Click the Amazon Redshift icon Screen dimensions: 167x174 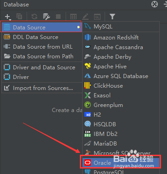click(88, 38)
